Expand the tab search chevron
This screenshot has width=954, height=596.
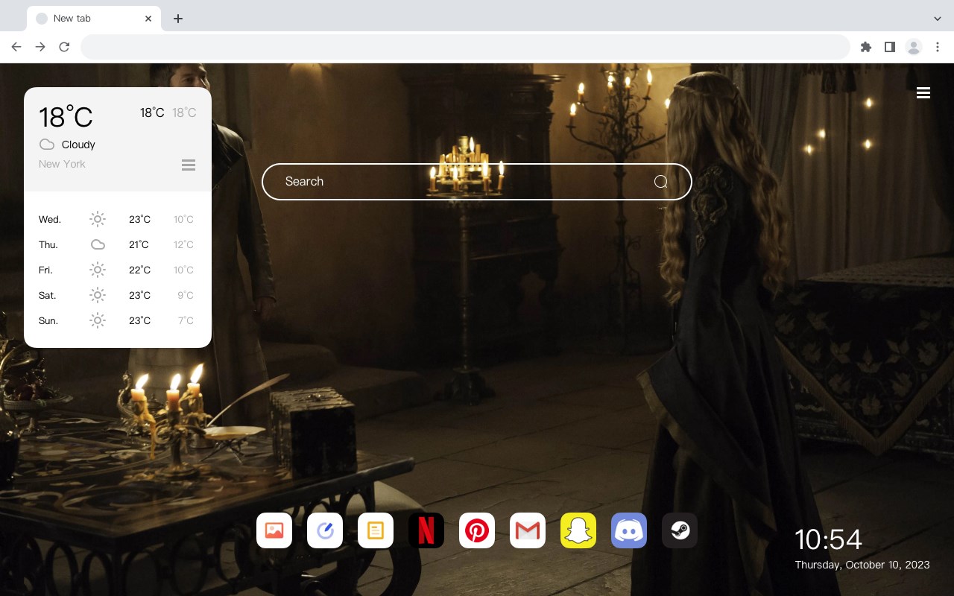[x=938, y=19]
